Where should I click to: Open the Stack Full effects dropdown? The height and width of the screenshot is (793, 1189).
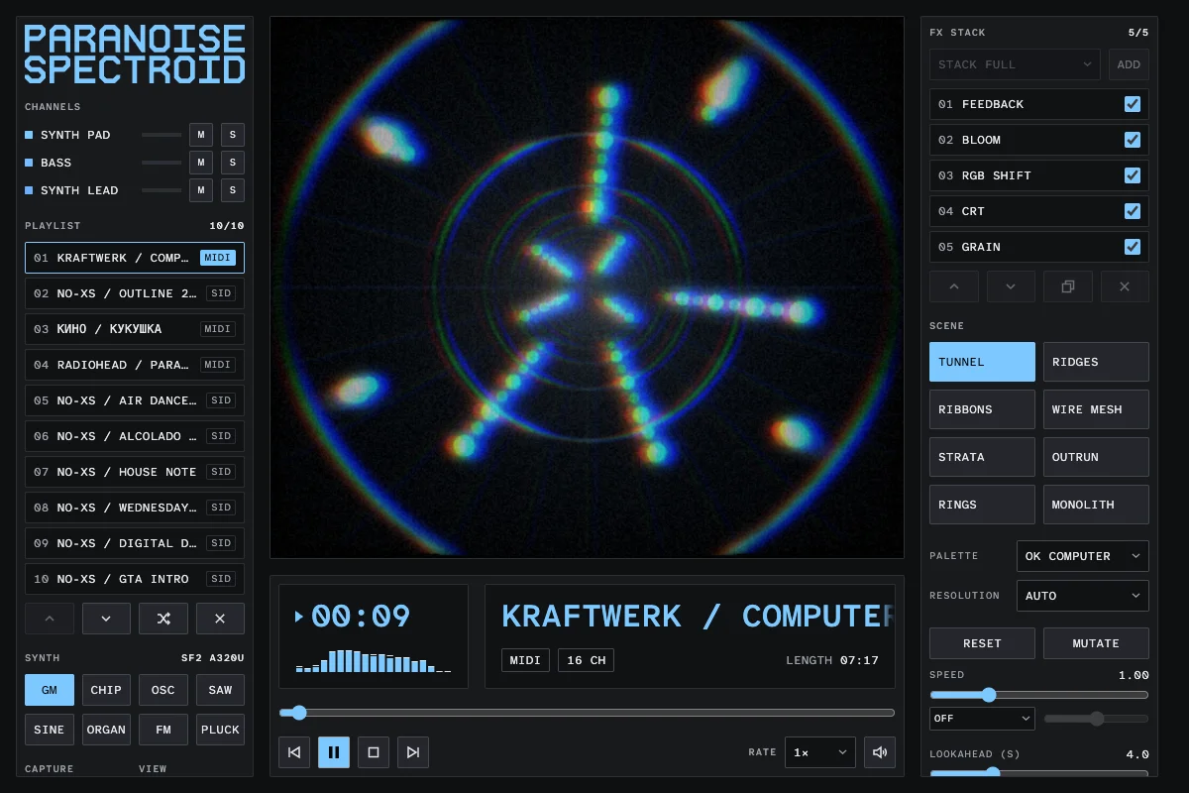pyautogui.click(x=1015, y=64)
